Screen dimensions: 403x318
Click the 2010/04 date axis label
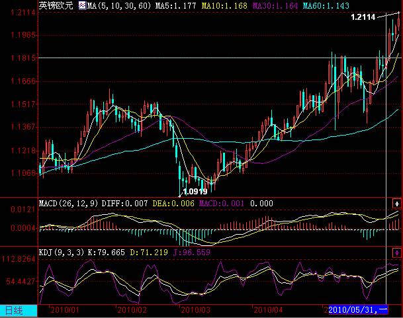[268, 310]
